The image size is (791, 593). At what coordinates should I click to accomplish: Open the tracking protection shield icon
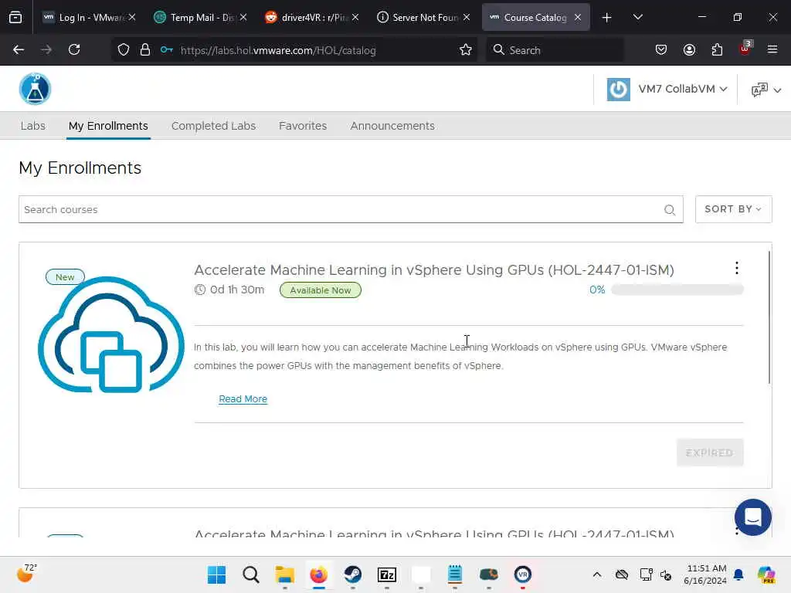124,50
